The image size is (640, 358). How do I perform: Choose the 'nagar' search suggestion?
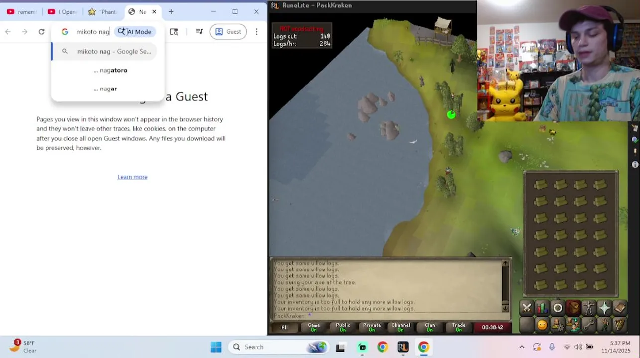pos(108,89)
